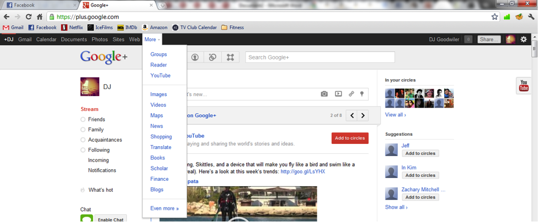Viewport: 538px width, 222px height.
Task: Open the goo.gl/LsYHX link
Action: (x=303, y=171)
